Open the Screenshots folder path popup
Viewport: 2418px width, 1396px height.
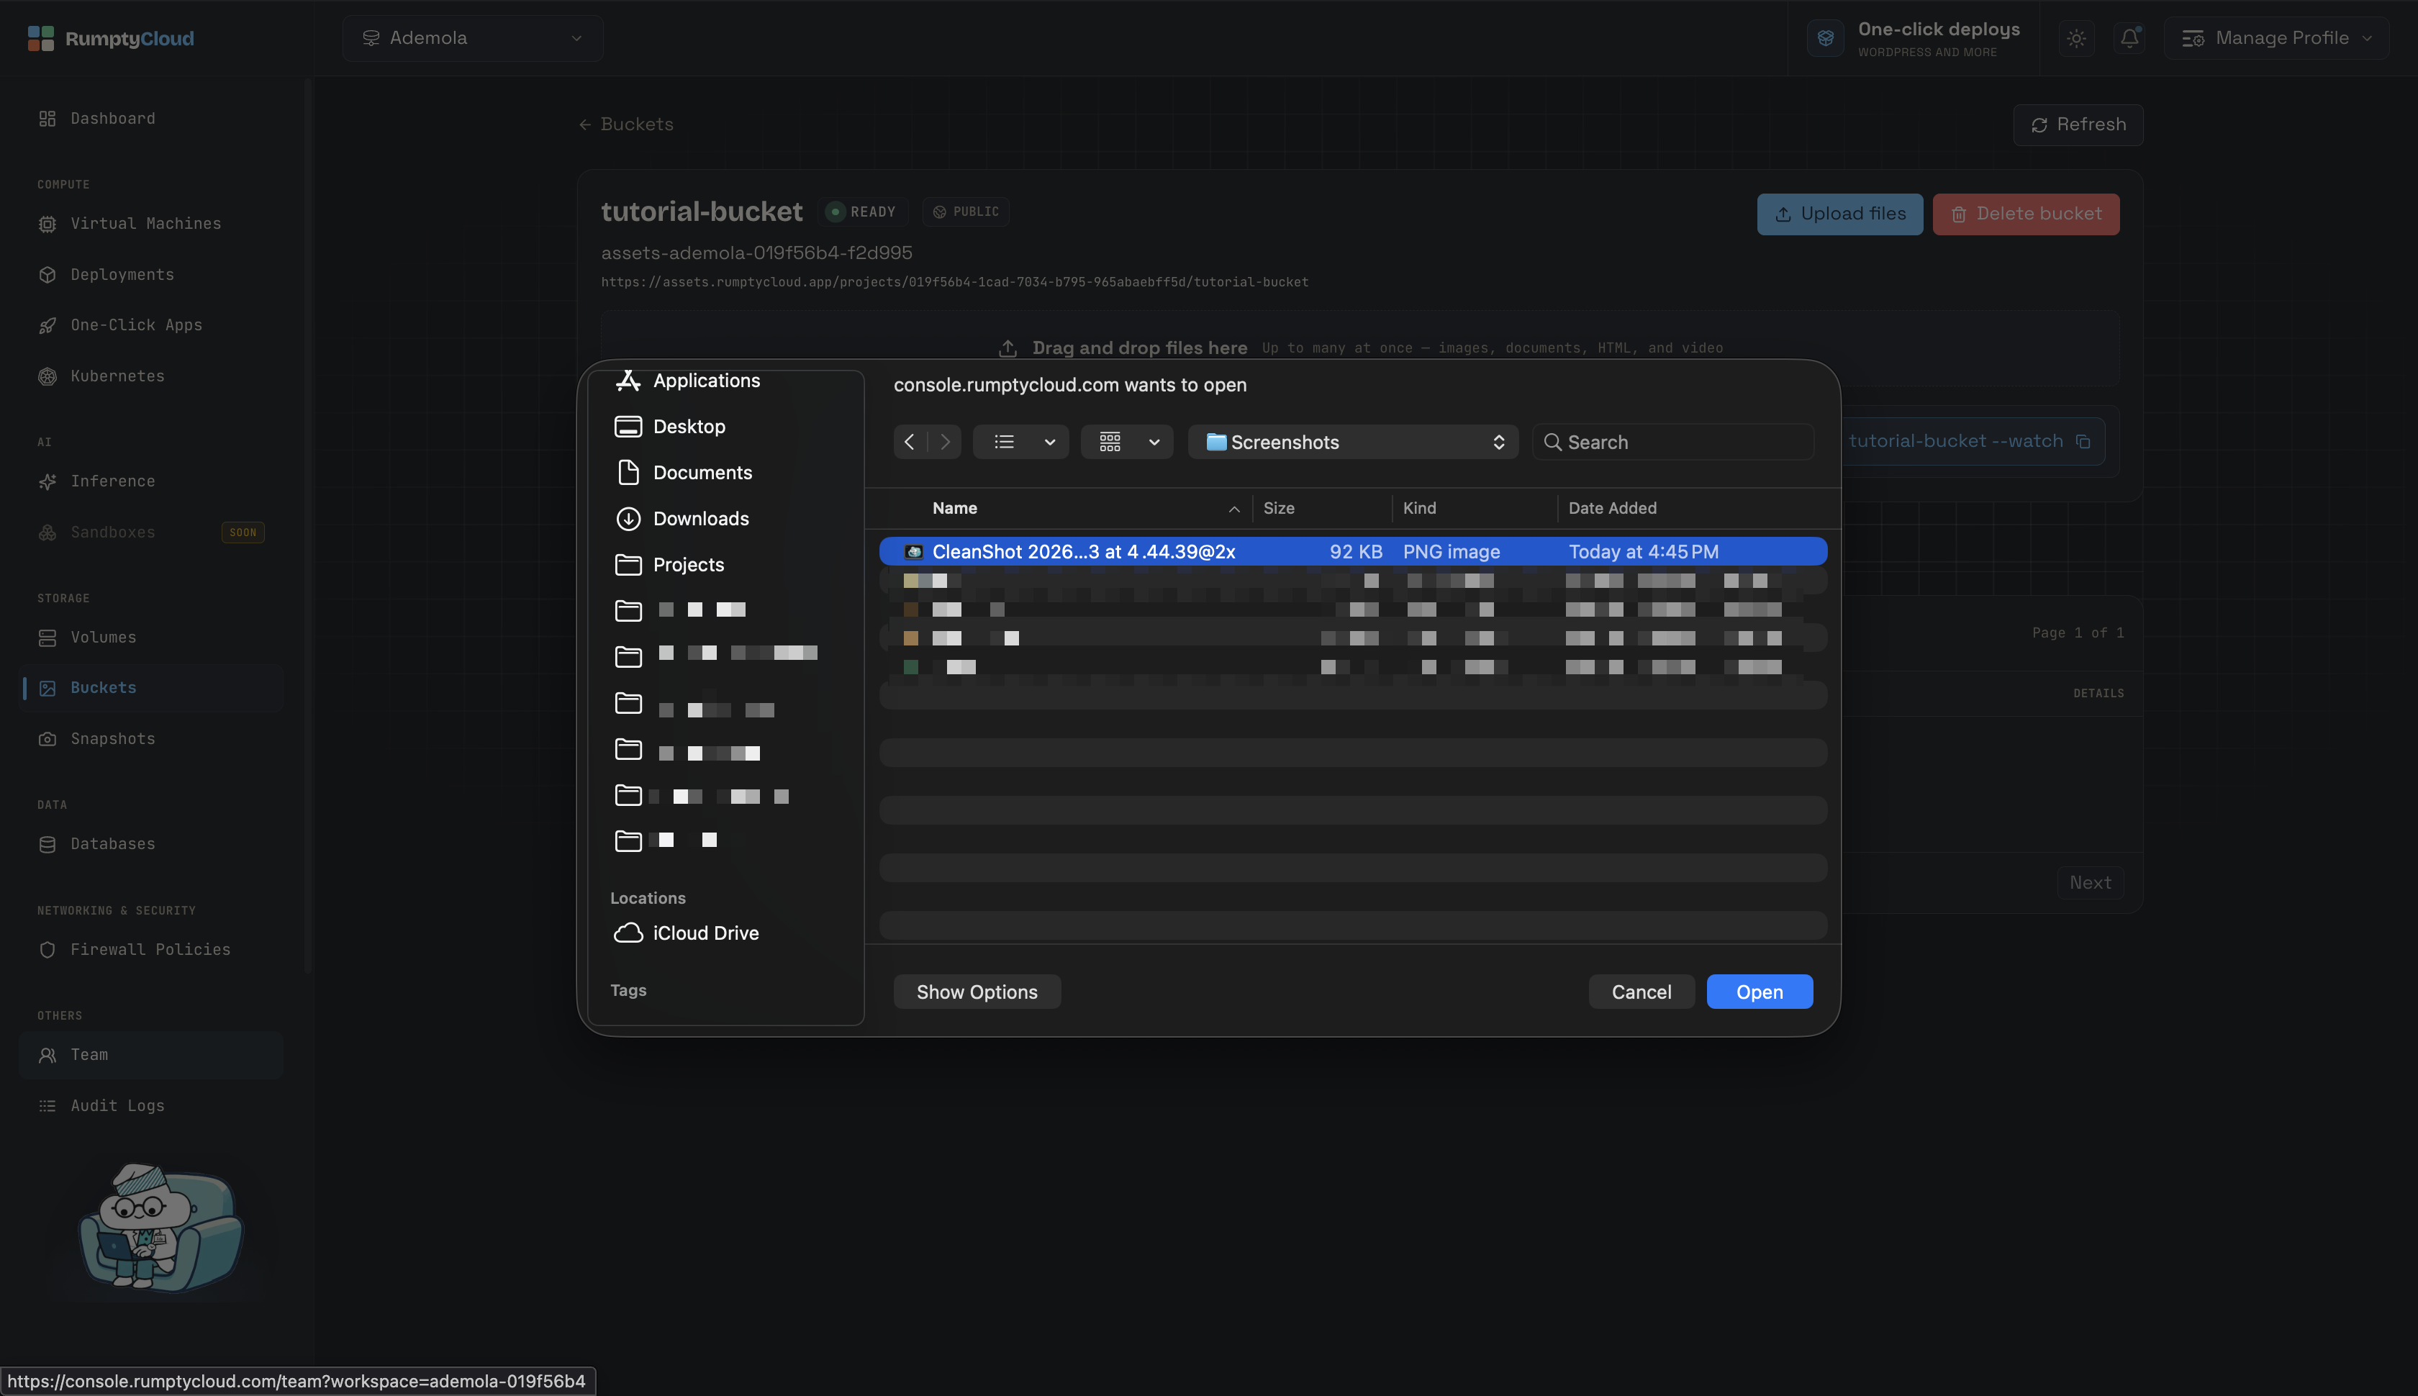pyautogui.click(x=1353, y=442)
